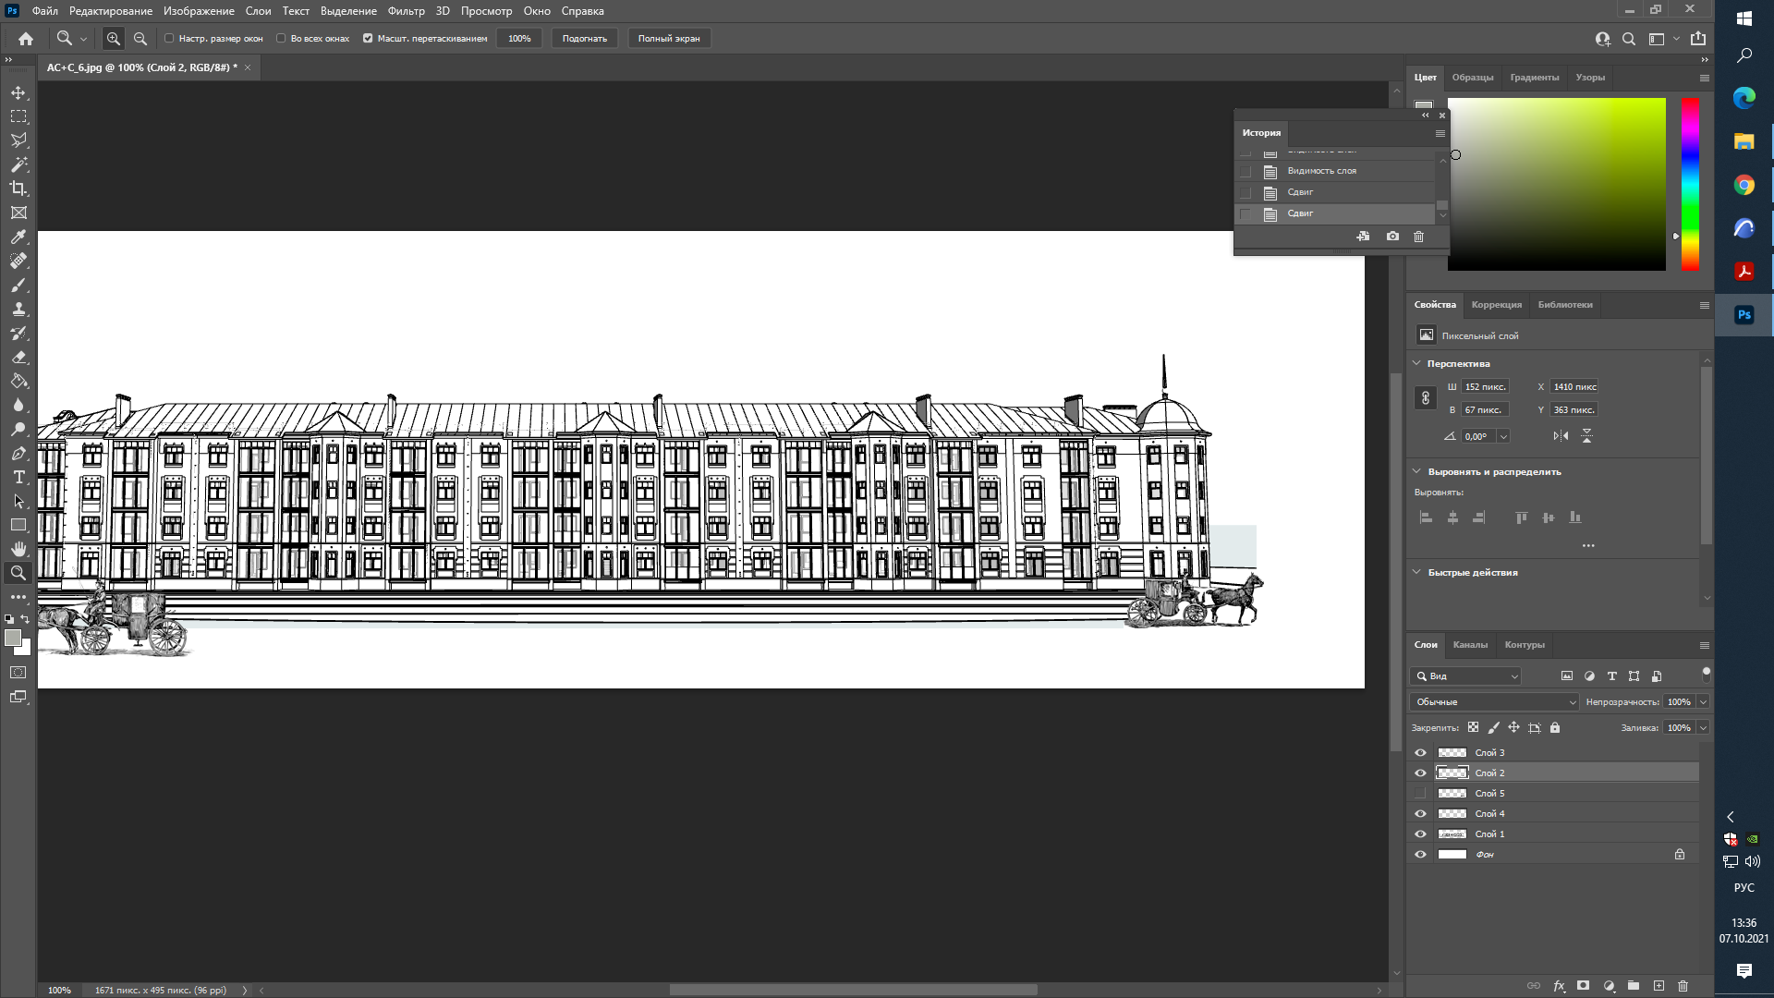Hide layer Слой 4

(x=1420, y=814)
